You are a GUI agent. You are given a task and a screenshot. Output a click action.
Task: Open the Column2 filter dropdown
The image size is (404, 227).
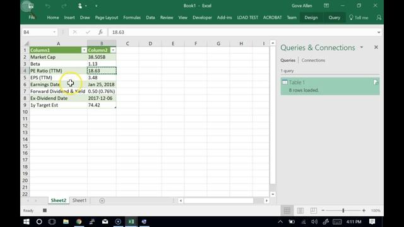pos(113,50)
